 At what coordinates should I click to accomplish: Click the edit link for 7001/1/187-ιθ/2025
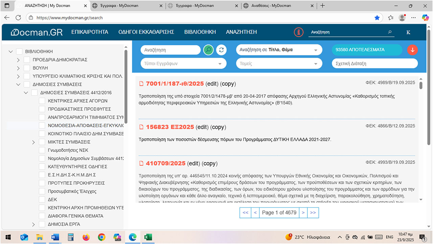(212, 84)
